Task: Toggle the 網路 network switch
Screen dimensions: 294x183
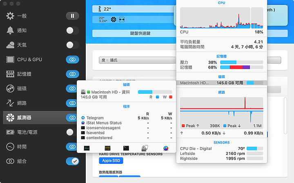Action: click(x=71, y=103)
